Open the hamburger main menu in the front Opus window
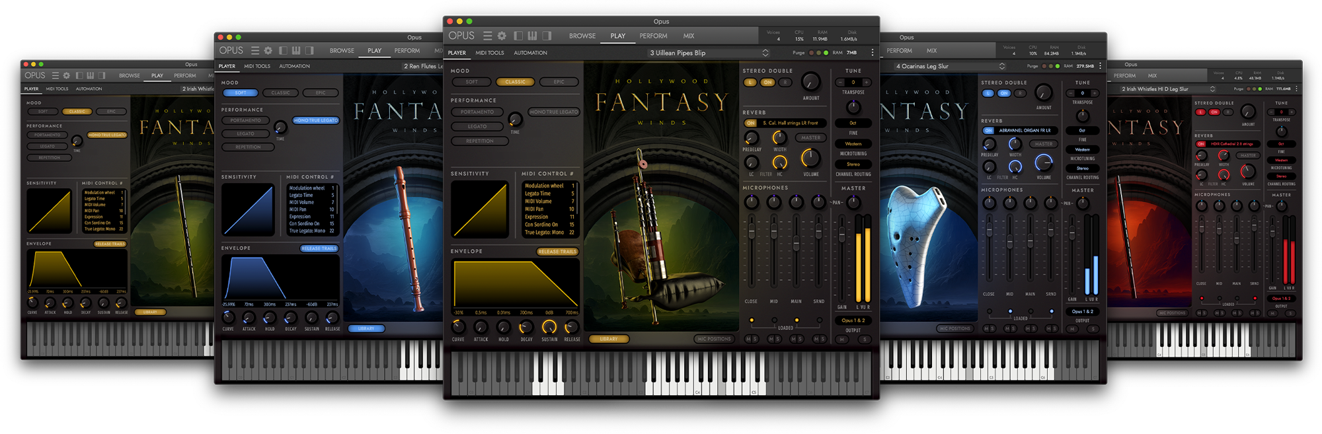Image resolution: width=1322 pixels, height=434 pixels. pyautogui.click(x=487, y=36)
